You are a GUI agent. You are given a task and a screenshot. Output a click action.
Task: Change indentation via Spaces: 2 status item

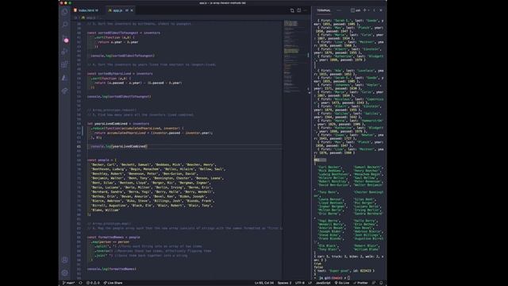coord(284,283)
